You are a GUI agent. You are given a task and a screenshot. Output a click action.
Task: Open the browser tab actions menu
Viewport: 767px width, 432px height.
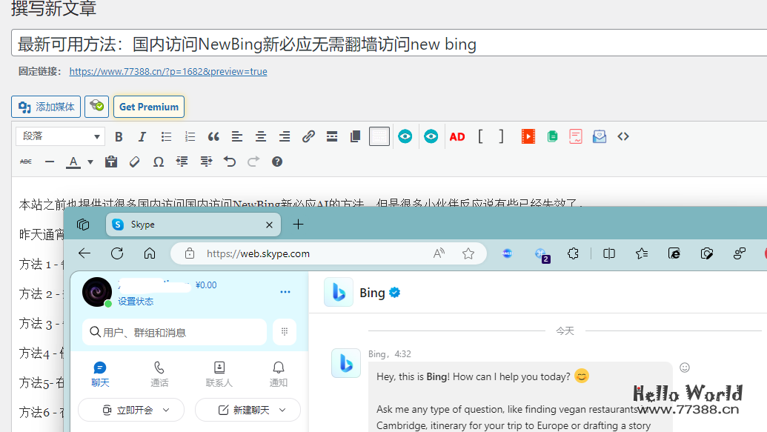coord(83,224)
